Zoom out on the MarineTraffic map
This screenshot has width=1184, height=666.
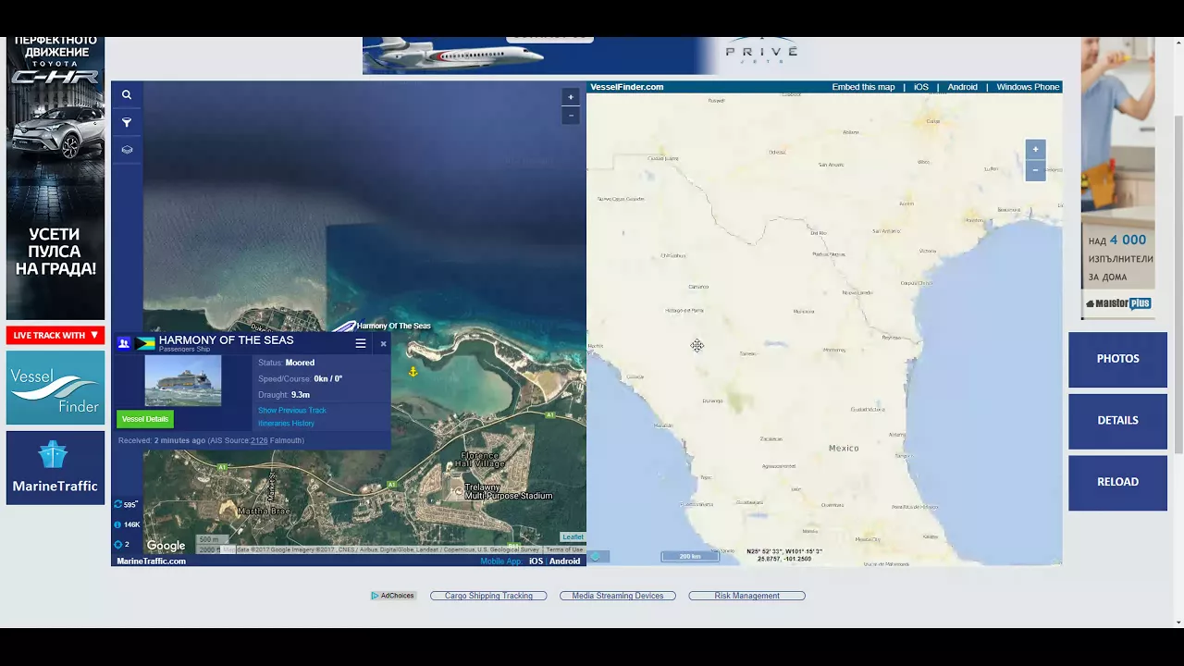pyautogui.click(x=571, y=116)
